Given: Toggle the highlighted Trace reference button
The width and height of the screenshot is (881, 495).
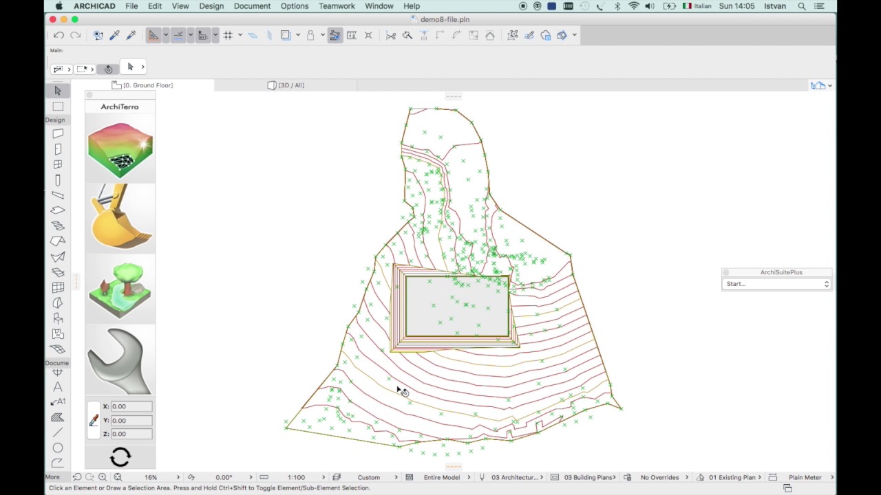Looking at the screenshot, I should [x=335, y=35].
